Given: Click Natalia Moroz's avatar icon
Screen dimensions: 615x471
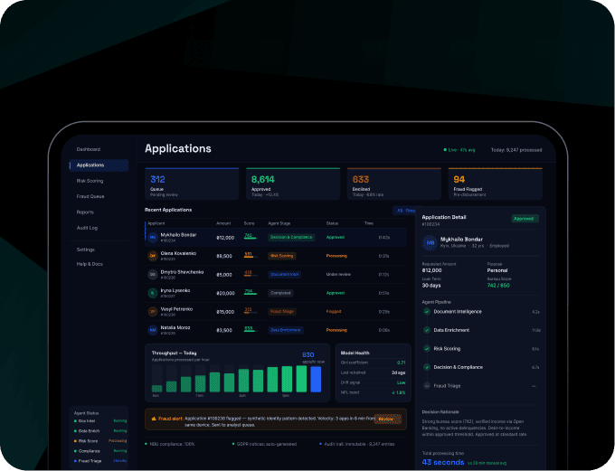Looking at the screenshot, I should tap(153, 330).
